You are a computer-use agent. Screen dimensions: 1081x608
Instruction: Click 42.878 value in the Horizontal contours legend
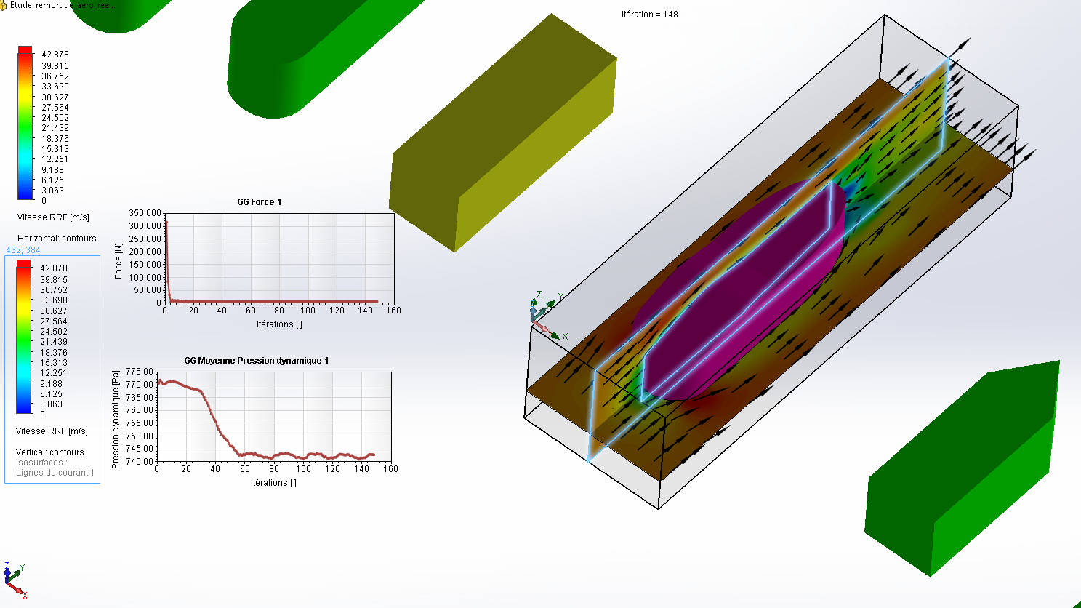coord(55,55)
